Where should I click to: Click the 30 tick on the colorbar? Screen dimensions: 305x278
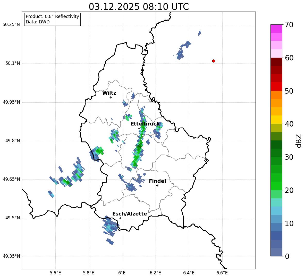[289, 157]
